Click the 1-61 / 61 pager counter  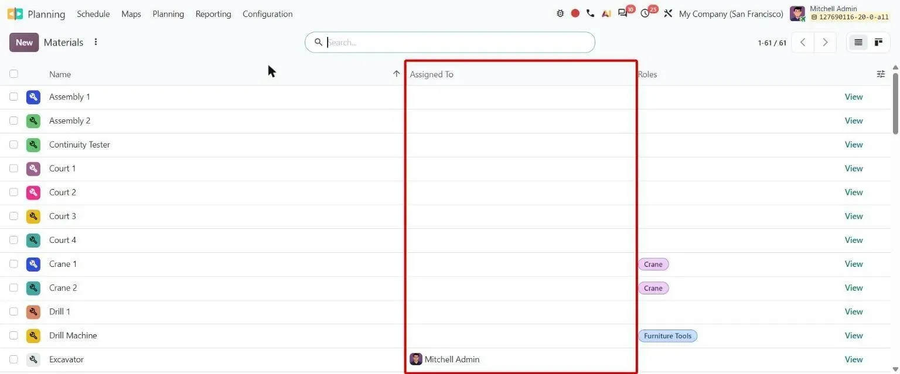(x=772, y=43)
